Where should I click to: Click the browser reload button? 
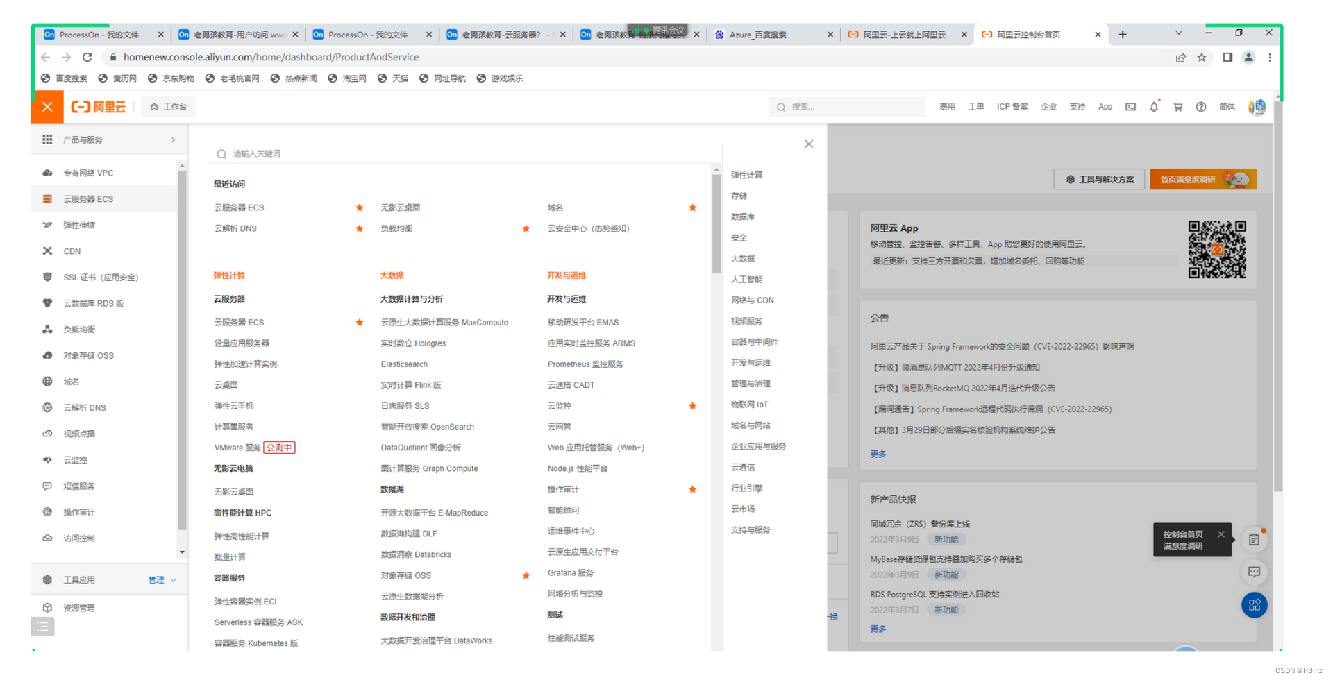click(x=87, y=57)
